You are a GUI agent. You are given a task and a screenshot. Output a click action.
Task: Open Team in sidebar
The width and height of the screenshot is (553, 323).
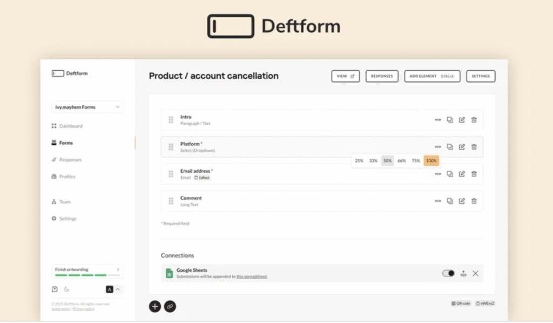(x=61, y=202)
